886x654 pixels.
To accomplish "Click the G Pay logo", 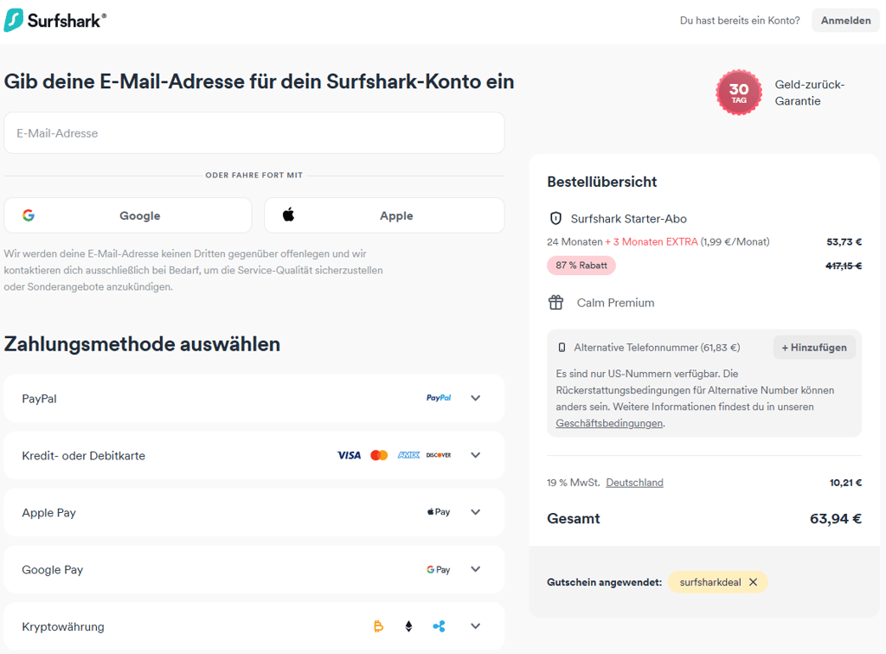I will point(439,569).
